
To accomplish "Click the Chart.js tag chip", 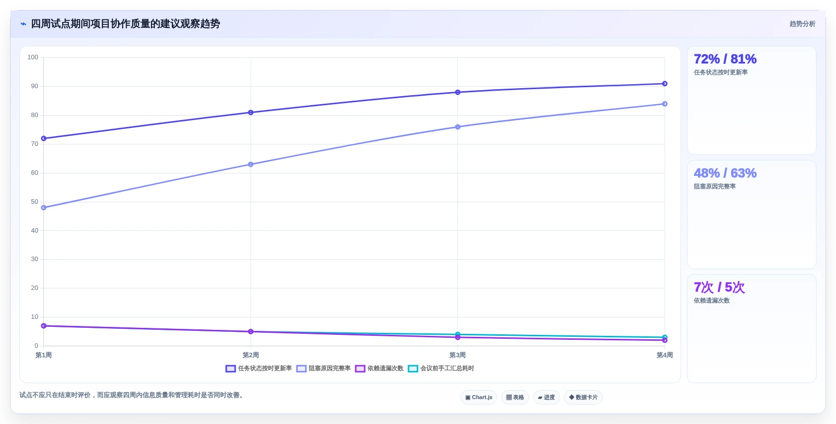I will click(479, 398).
